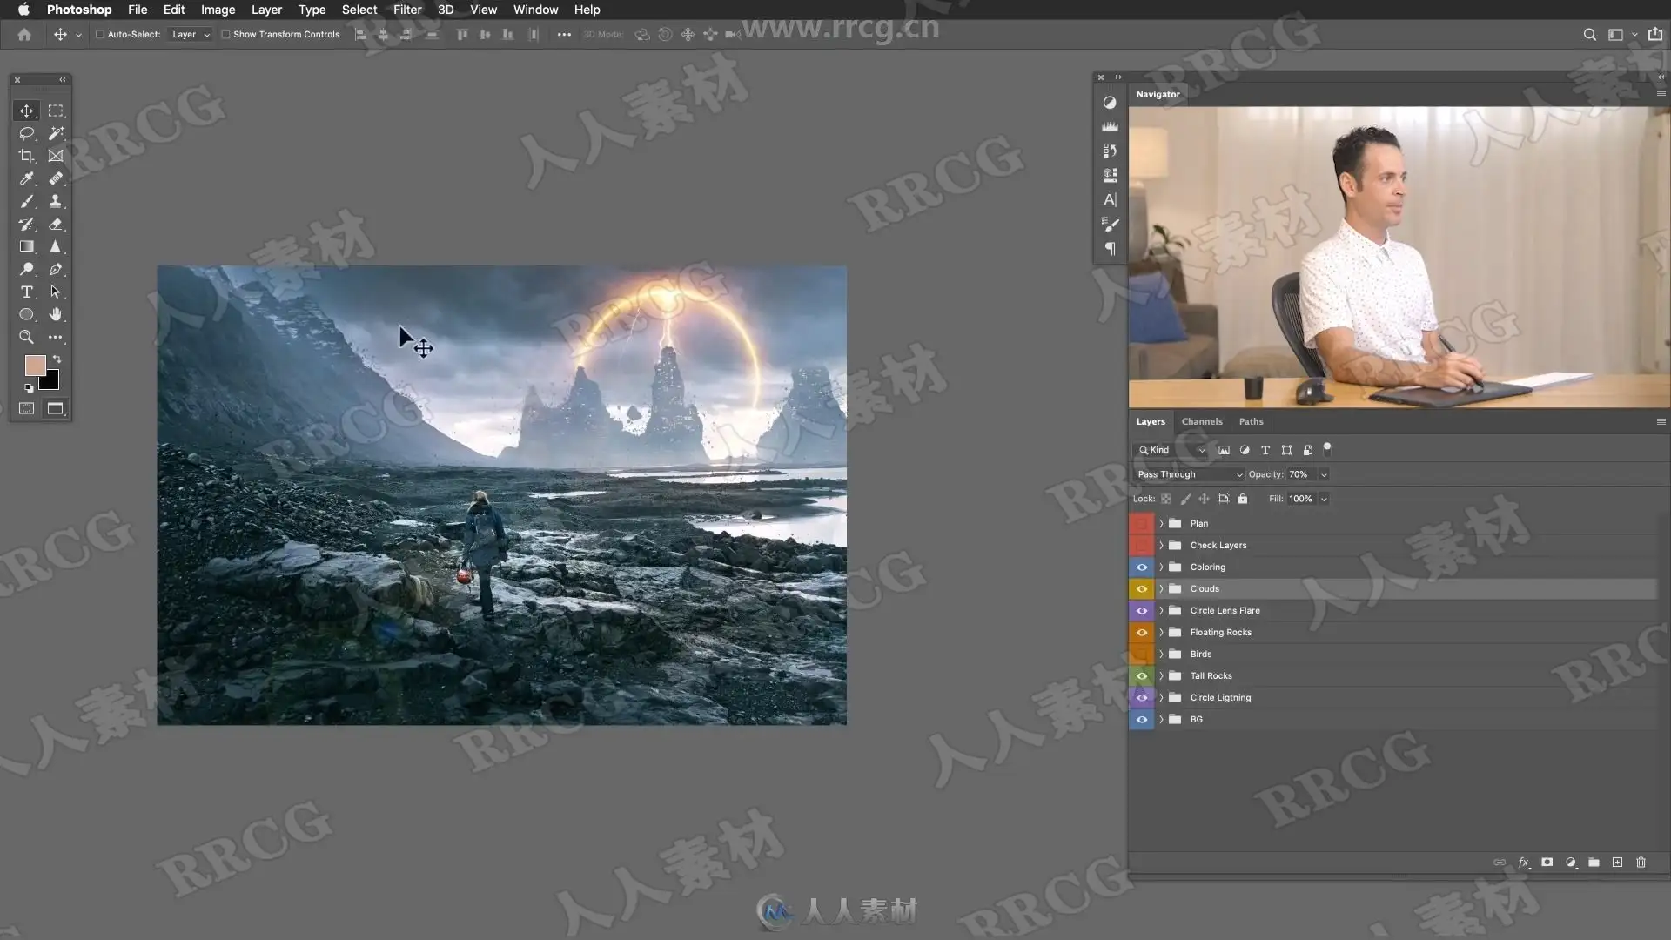Screen dimensions: 1671x940
Task: Enable the Show Transform Controls checkbox
Action: [225, 35]
